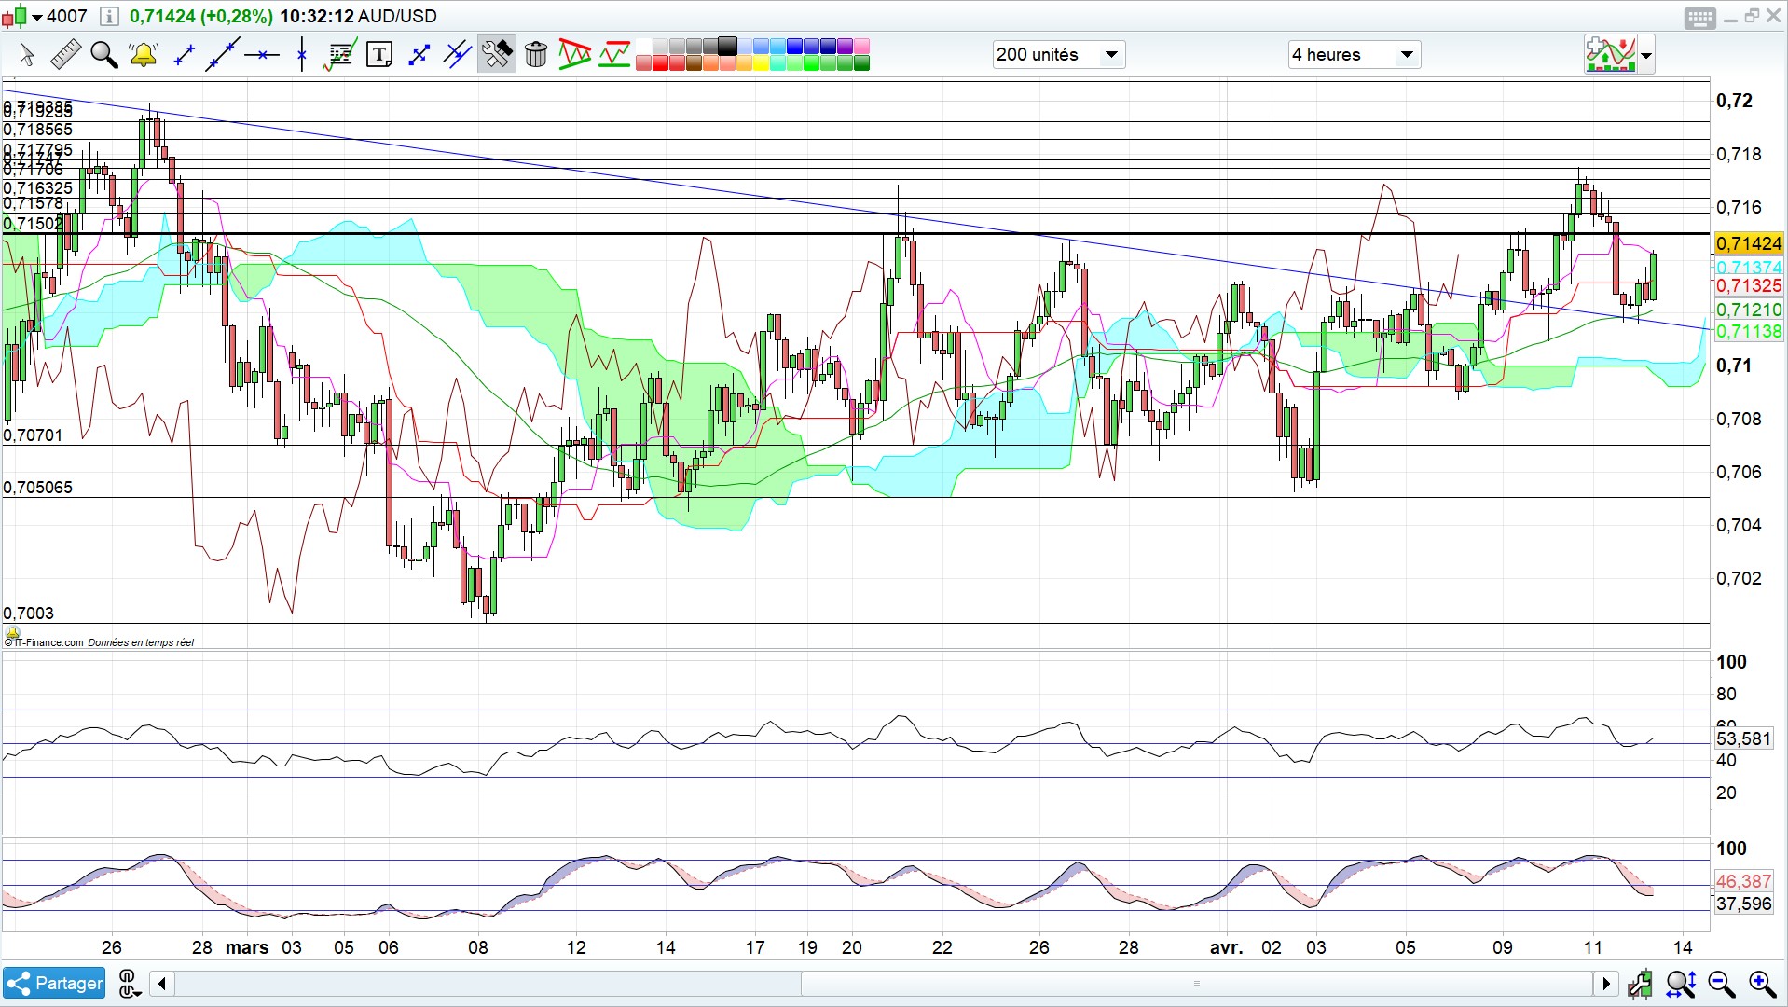The width and height of the screenshot is (1788, 1007).
Task: Pick the ruler measurement tool
Action: pos(65,55)
